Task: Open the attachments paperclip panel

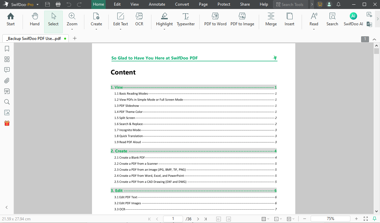Action: coord(7,81)
